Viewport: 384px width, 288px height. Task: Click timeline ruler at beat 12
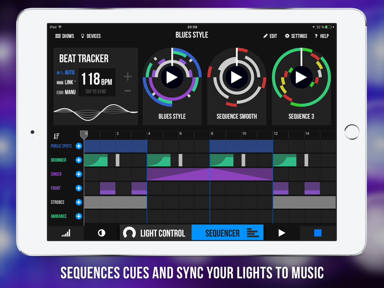[x=275, y=134]
